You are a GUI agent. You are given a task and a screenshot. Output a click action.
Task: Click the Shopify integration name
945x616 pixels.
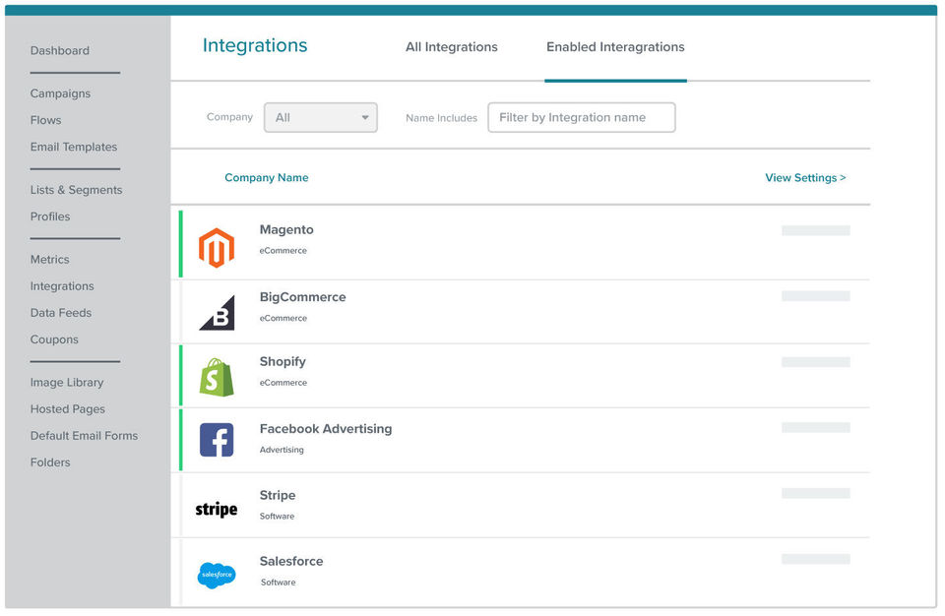coord(283,362)
